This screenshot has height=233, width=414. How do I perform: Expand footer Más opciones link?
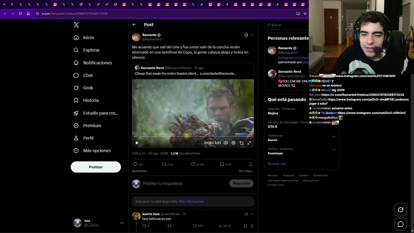[312, 181]
